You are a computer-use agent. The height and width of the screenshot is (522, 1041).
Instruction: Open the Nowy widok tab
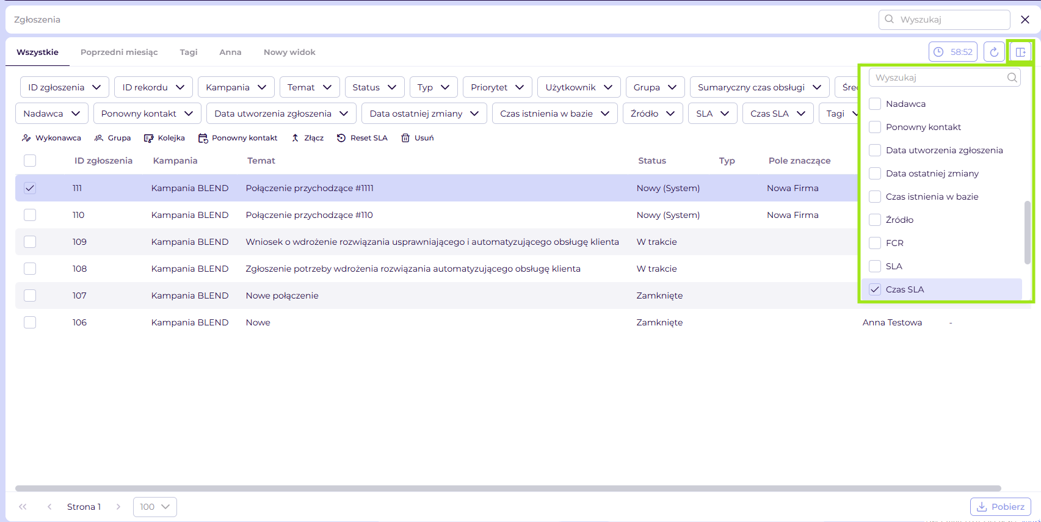(289, 53)
